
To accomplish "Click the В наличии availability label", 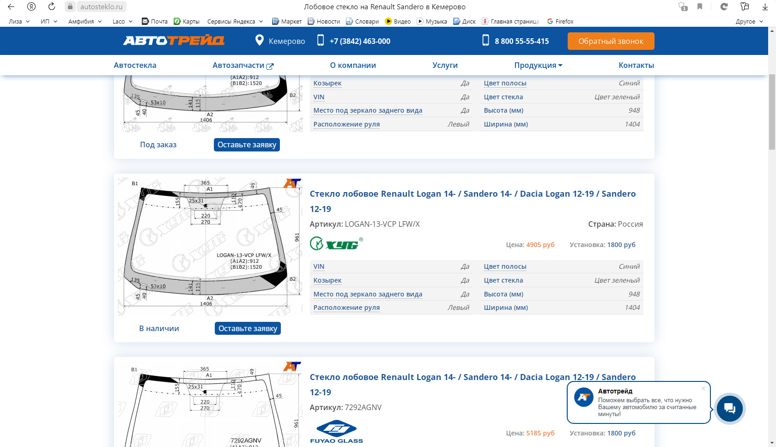I will [x=159, y=328].
